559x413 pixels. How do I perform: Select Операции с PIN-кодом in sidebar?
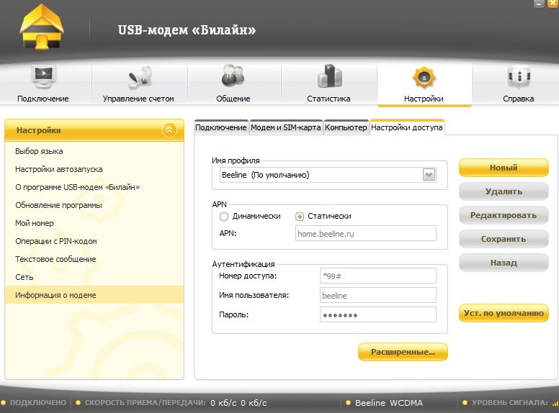click(55, 241)
